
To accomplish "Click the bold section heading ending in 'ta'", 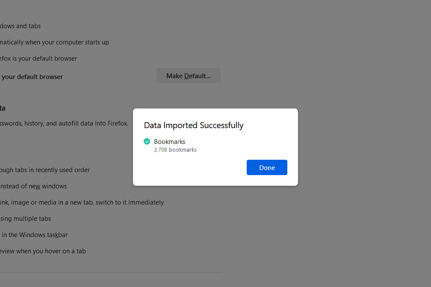I will (3, 108).
